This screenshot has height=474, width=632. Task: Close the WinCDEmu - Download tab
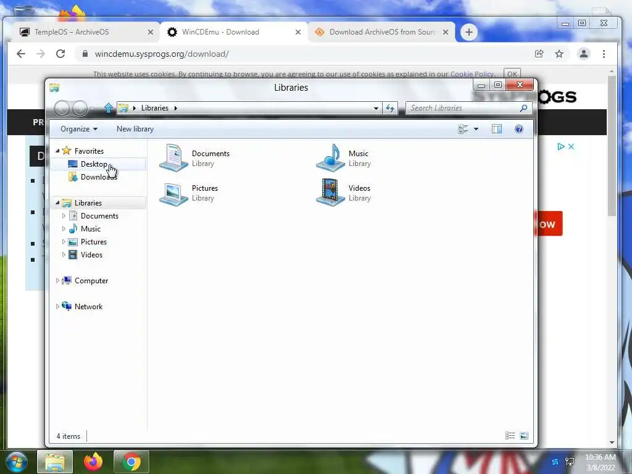(x=298, y=32)
